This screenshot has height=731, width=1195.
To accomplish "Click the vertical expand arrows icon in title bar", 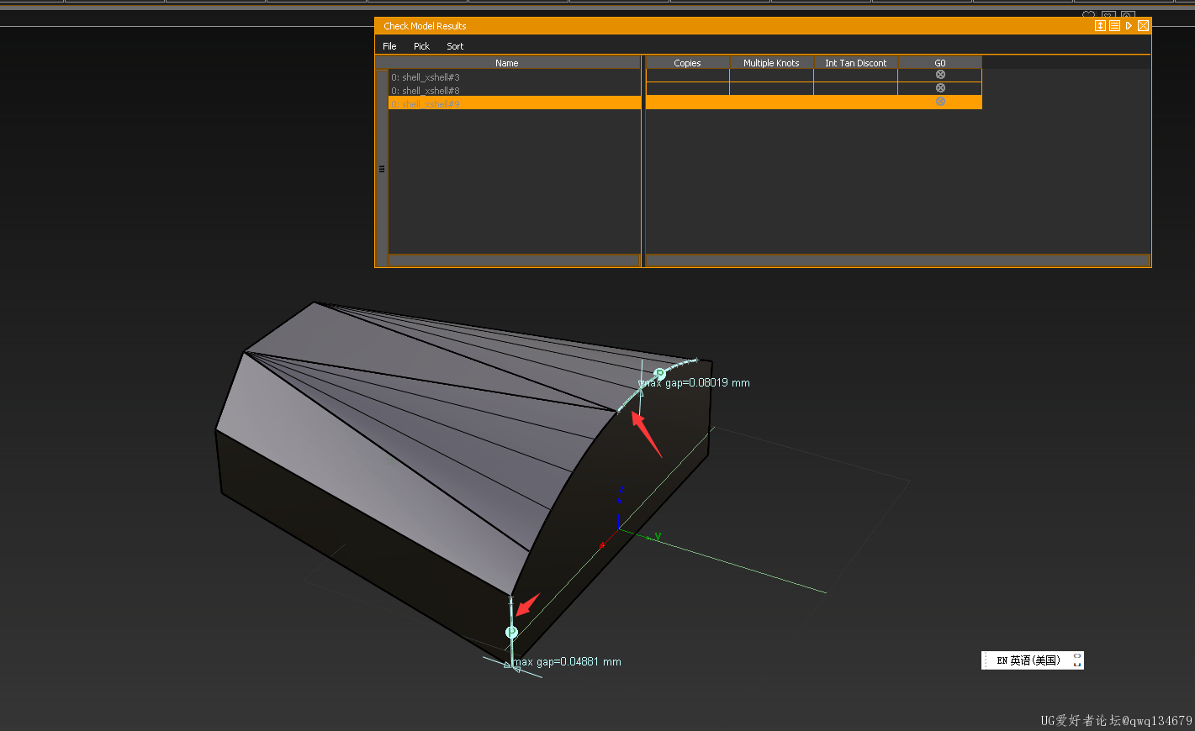I will (x=1100, y=26).
